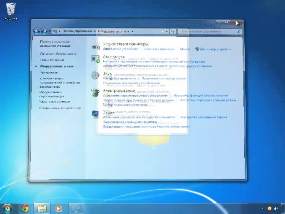Click Настройка перехода в спящий режим link

tap(208, 100)
